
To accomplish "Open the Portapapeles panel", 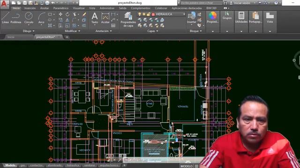I will (255, 18).
